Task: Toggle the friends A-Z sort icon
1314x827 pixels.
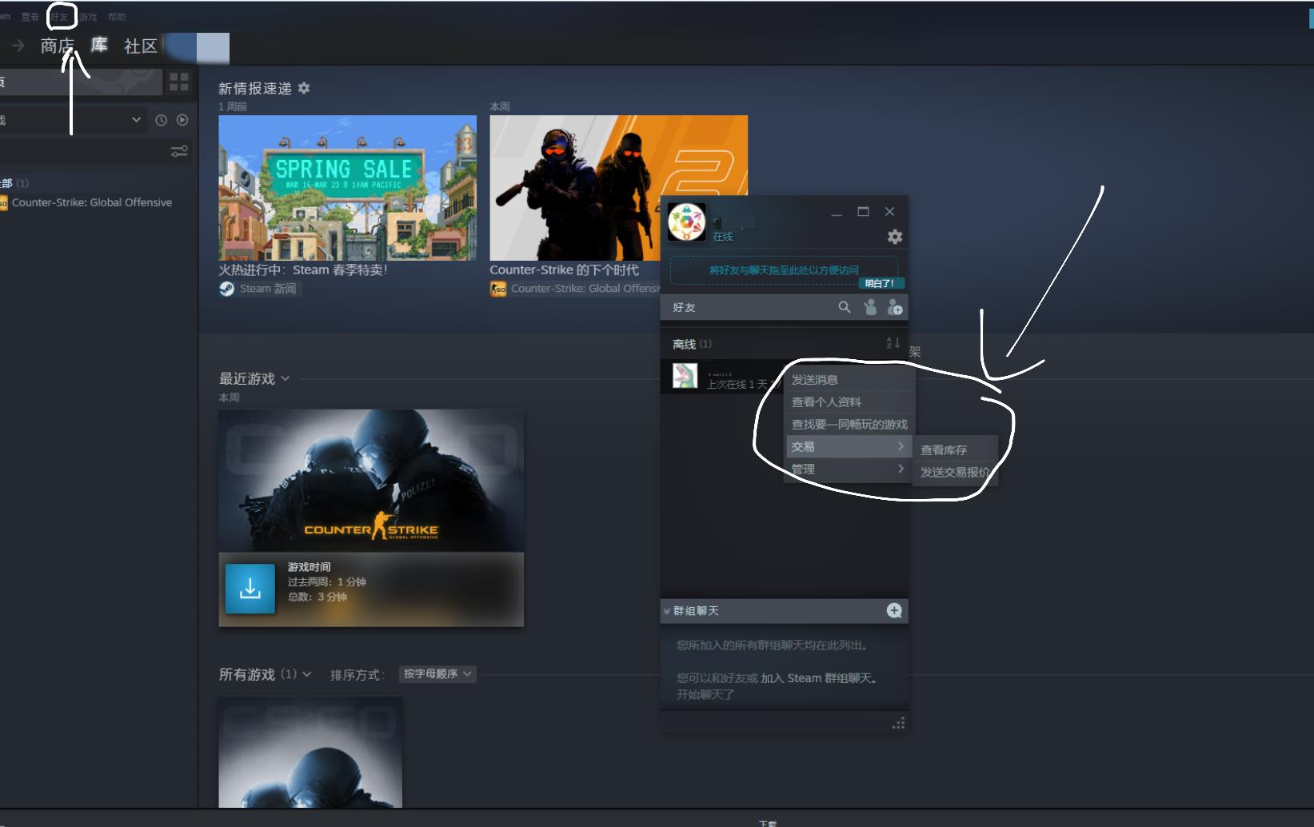Action: point(893,343)
